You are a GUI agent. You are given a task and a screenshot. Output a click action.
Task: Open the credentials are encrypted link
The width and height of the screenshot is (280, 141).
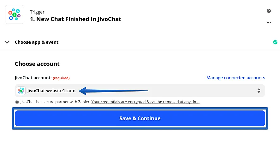(146, 102)
